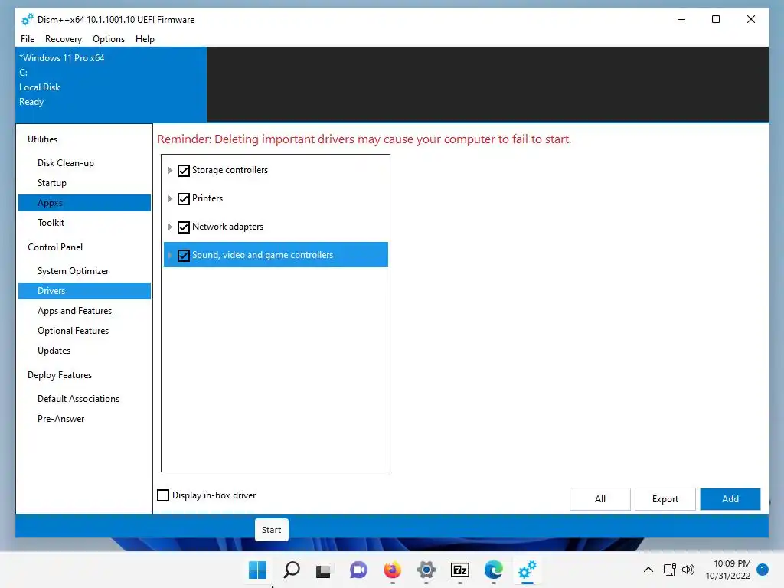Uncheck Sound, video and game controllers checkbox

pyautogui.click(x=184, y=256)
